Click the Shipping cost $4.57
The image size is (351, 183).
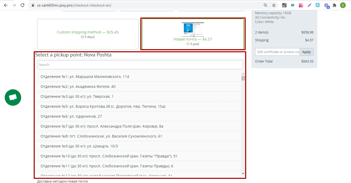tap(309, 40)
